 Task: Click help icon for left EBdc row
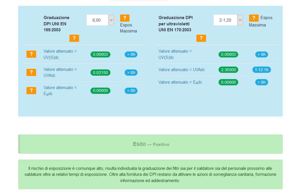pyautogui.click(x=31, y=90)
